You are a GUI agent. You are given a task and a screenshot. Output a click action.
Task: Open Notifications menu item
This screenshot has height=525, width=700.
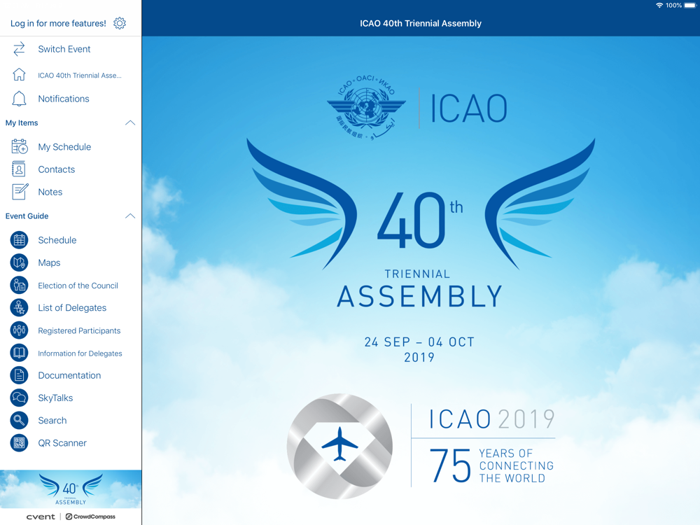click(x=64, y=99)
